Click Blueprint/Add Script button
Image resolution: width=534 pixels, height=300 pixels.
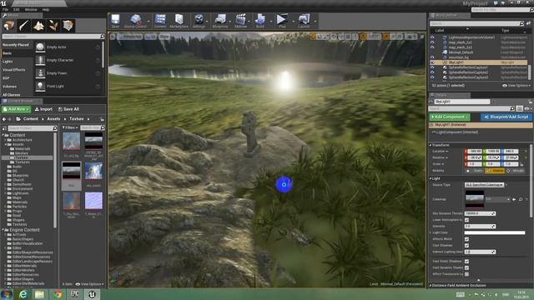pos(506,117)
